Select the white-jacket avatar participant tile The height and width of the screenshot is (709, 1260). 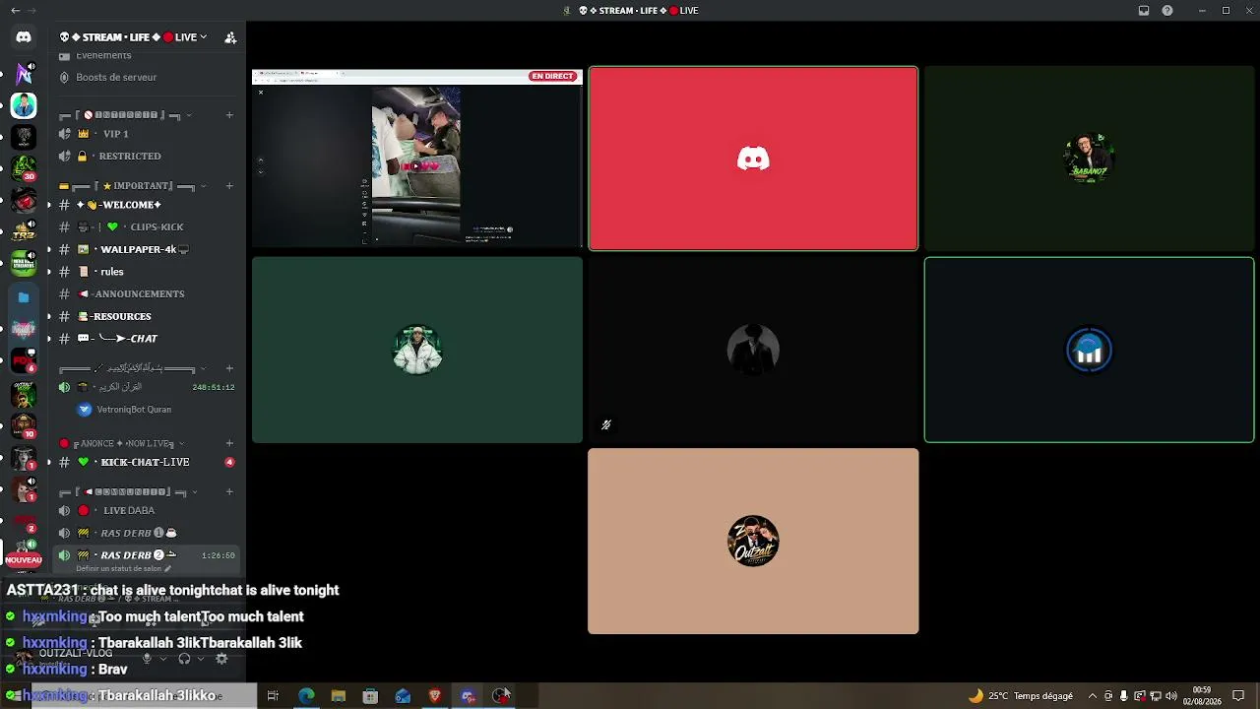(417, 350)
